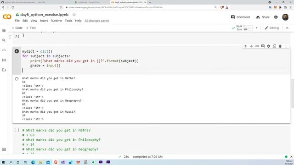Open Brave browser from the taskbar
Viewport: 294px width, 165px height.
tap(56, 162)
